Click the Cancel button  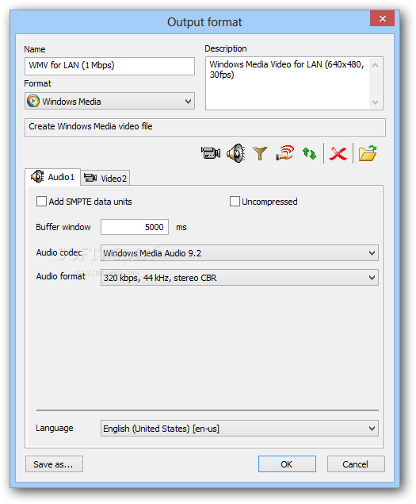[356, 464]
